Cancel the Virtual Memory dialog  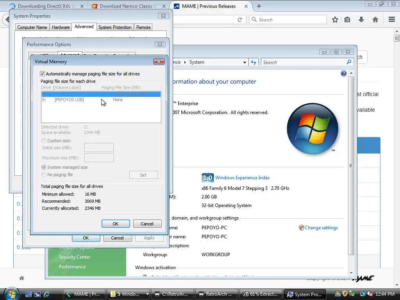[147, 224]
